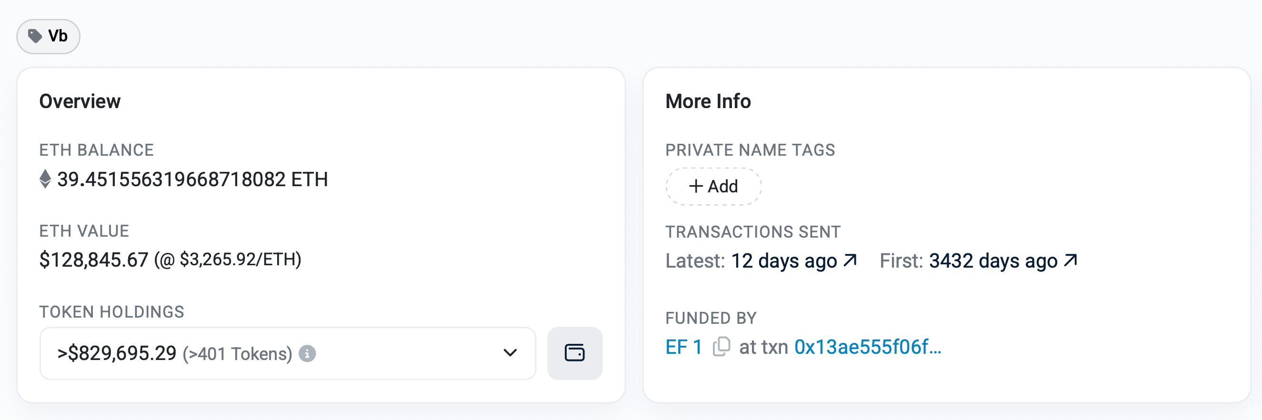Click the plus icon in Add tag
This screenshot has width=1262, height=420.
(x=696, y=186)
